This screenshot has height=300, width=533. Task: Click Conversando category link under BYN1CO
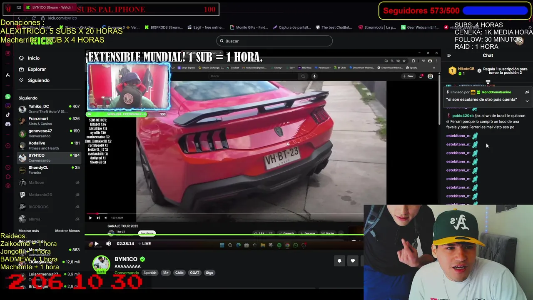click(x=127, y=273)
